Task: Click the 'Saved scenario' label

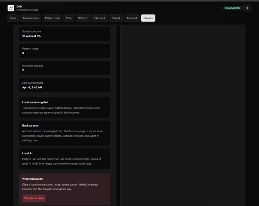Action: coord(31,31)
